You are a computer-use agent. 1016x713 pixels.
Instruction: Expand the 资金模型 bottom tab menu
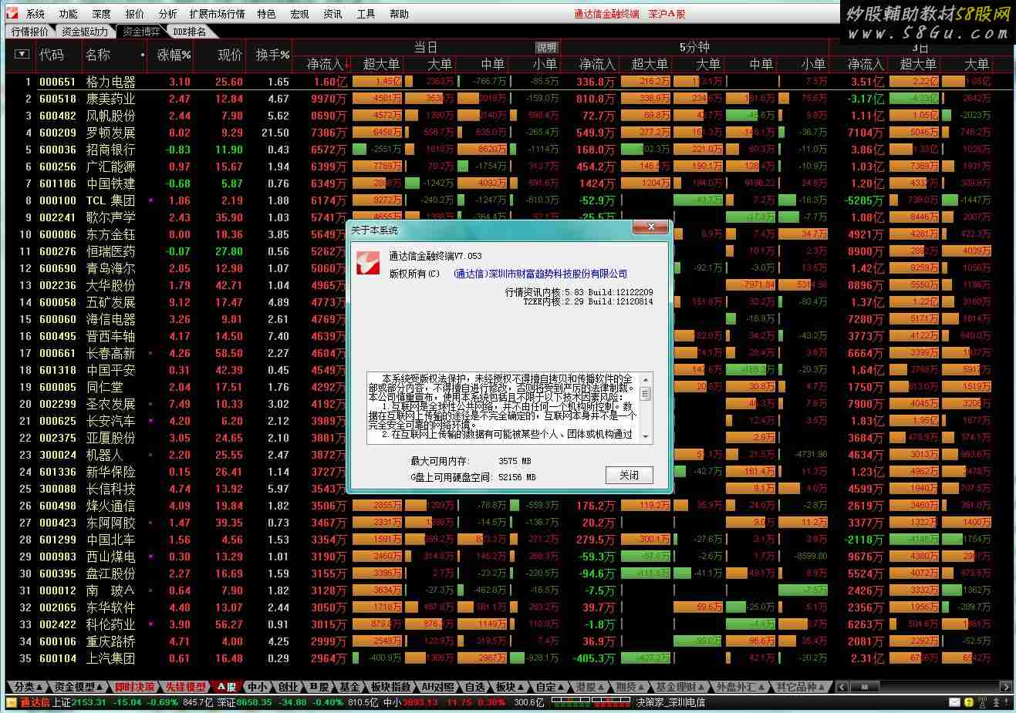pyautogui.click(x=78, y=687)
